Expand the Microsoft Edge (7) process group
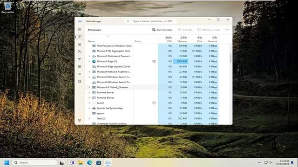The image size is (298, 167). [89, 61]
